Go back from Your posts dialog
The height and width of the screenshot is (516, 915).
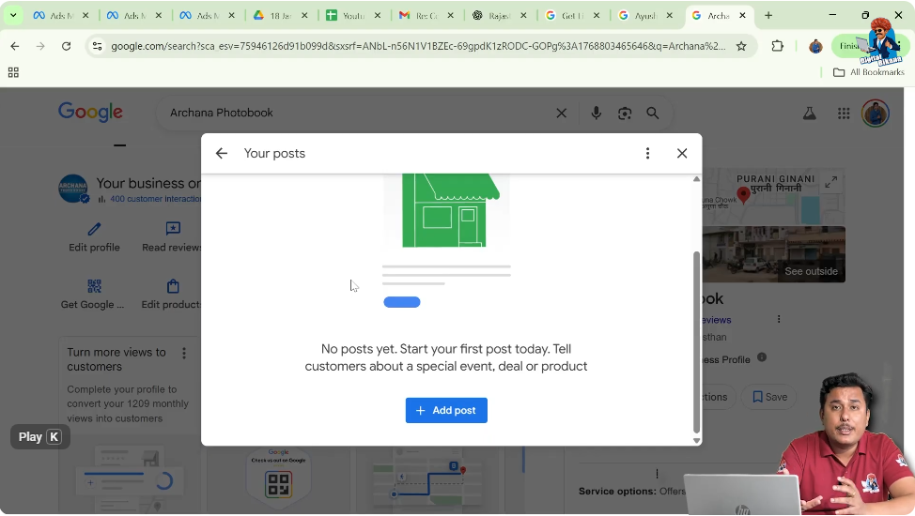pos(221,153)
